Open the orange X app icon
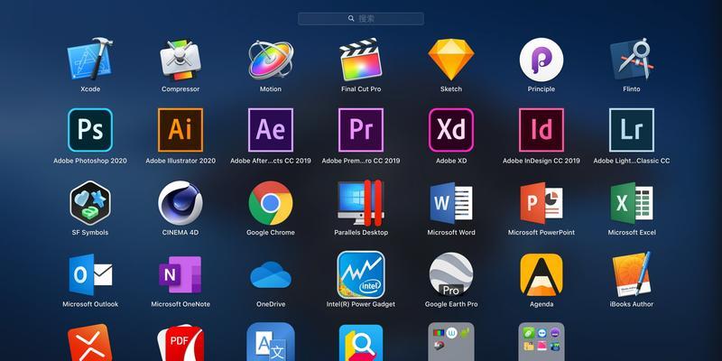 click(x=90, y=343)
